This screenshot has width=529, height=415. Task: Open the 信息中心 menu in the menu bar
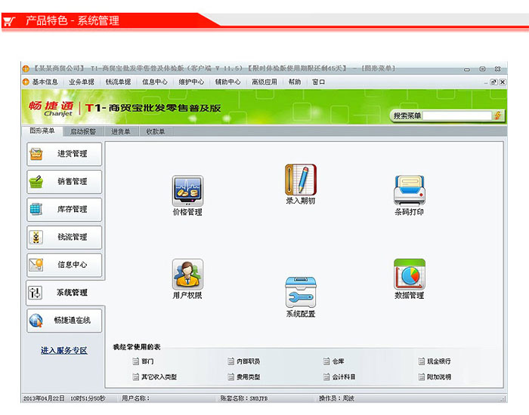tap(154, 81)
